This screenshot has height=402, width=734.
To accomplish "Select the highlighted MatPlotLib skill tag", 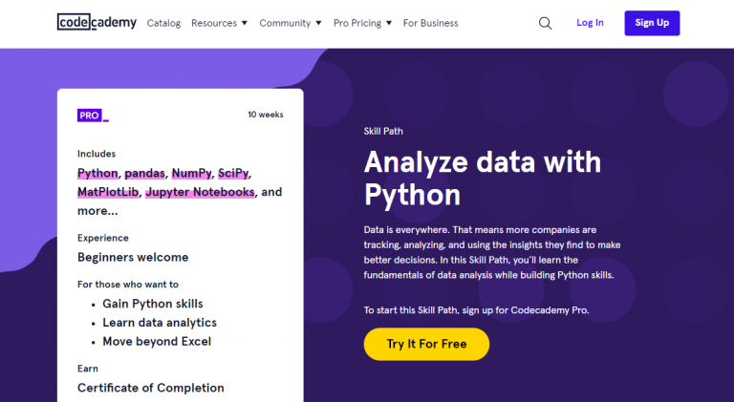I will 107,192.
